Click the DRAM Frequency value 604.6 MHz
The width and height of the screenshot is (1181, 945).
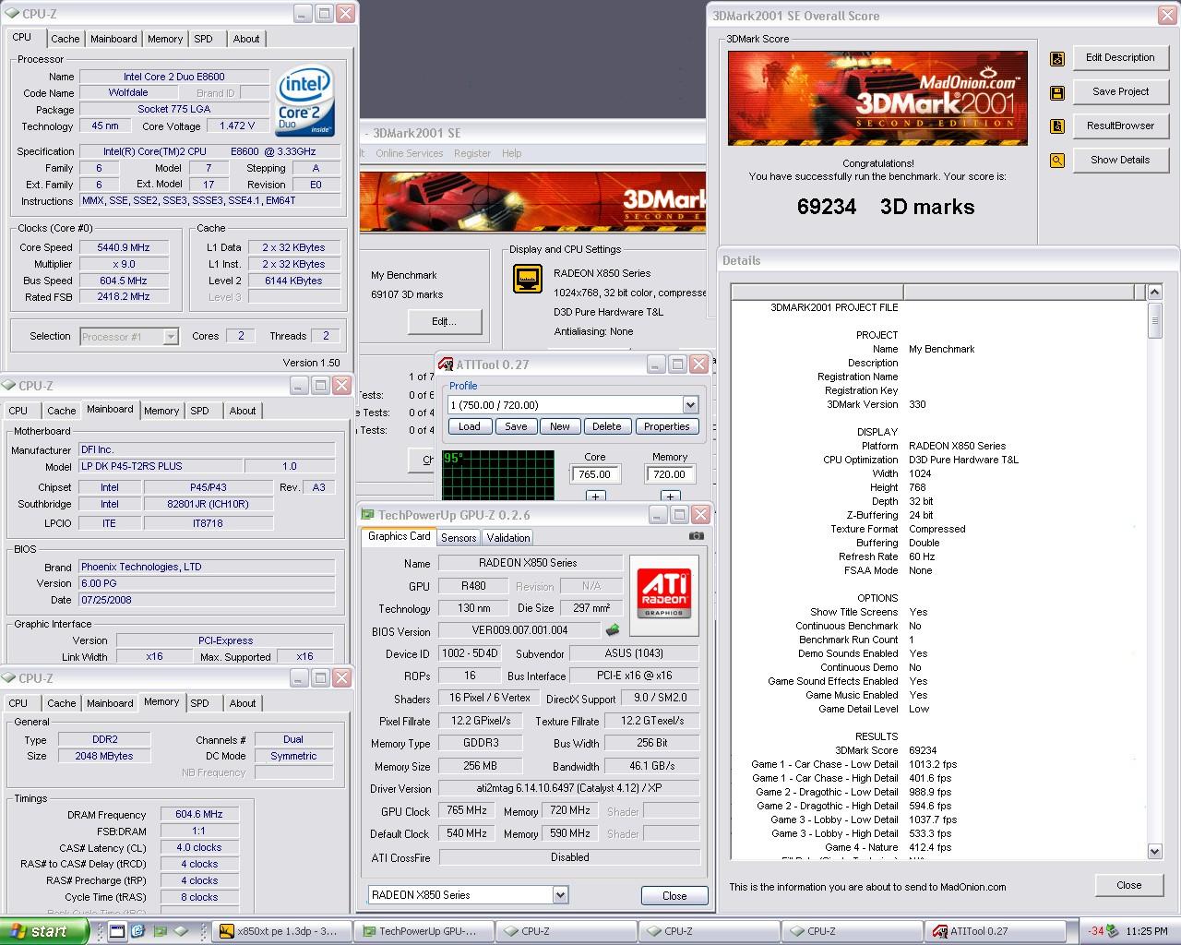click(199, 814)
